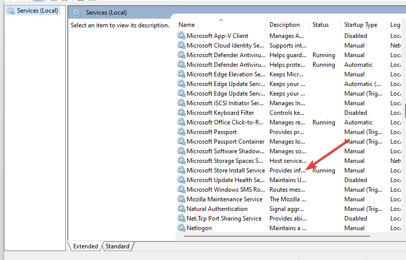The height and width of the screenshot is (260, 406).
Task: Click the gear icon beside Natural Authentication
Action: [x=181, y=208]
